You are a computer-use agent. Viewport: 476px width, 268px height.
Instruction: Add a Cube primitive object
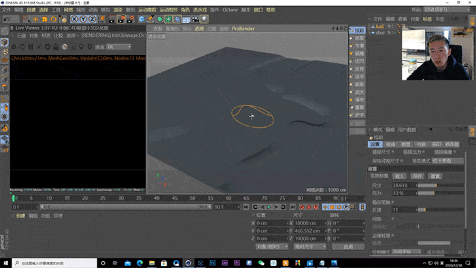pos(141,19)
